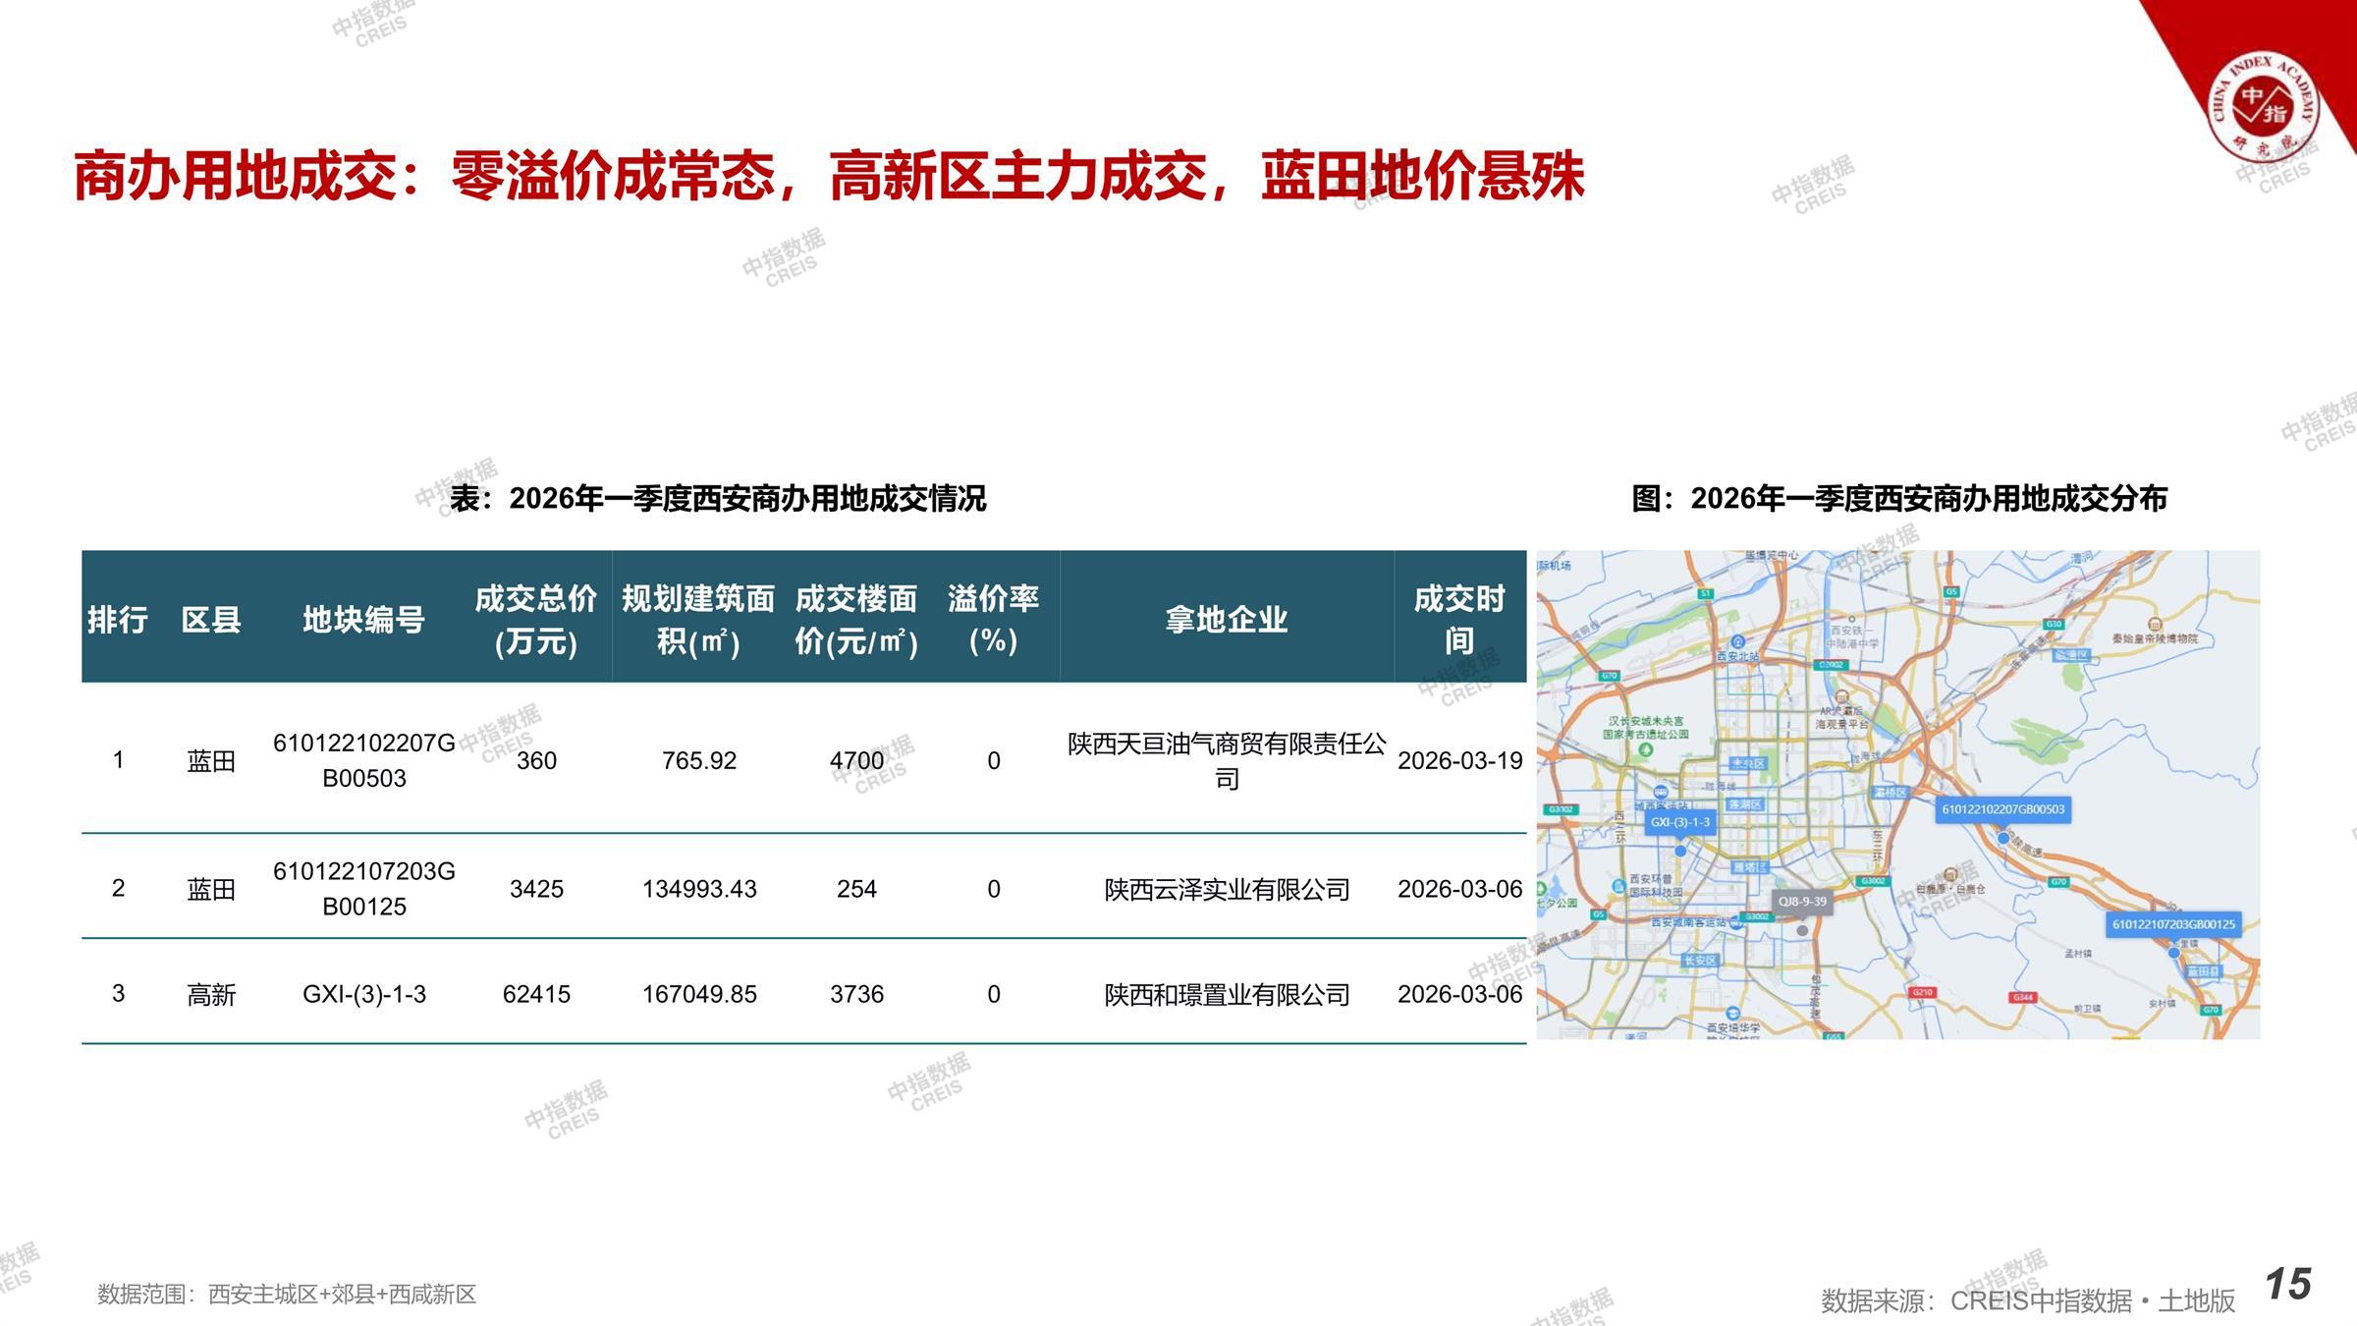Click the red slide title text

point(829,177)
